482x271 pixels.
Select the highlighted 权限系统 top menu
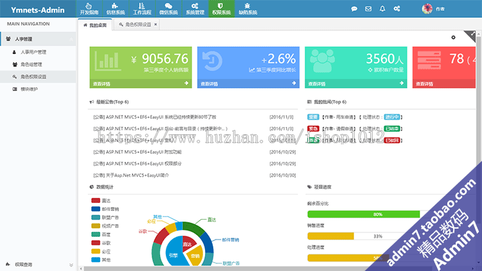tap(221, 8)
